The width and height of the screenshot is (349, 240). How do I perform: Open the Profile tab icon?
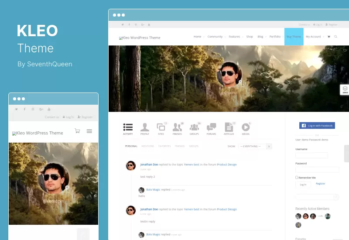pos(145,127)
